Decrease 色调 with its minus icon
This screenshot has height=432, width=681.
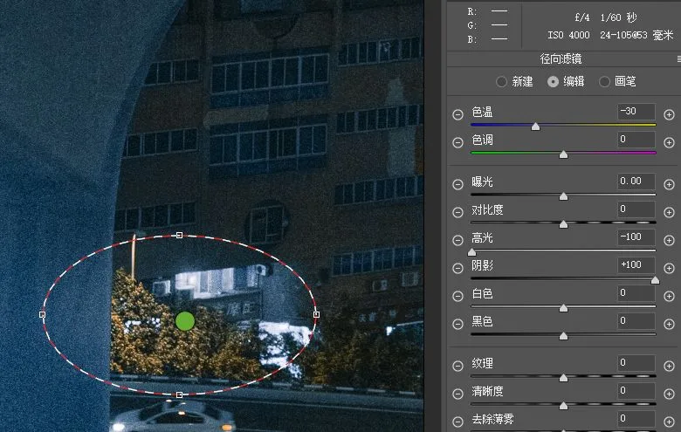457,142
